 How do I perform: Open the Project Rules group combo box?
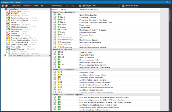[103, 6]
